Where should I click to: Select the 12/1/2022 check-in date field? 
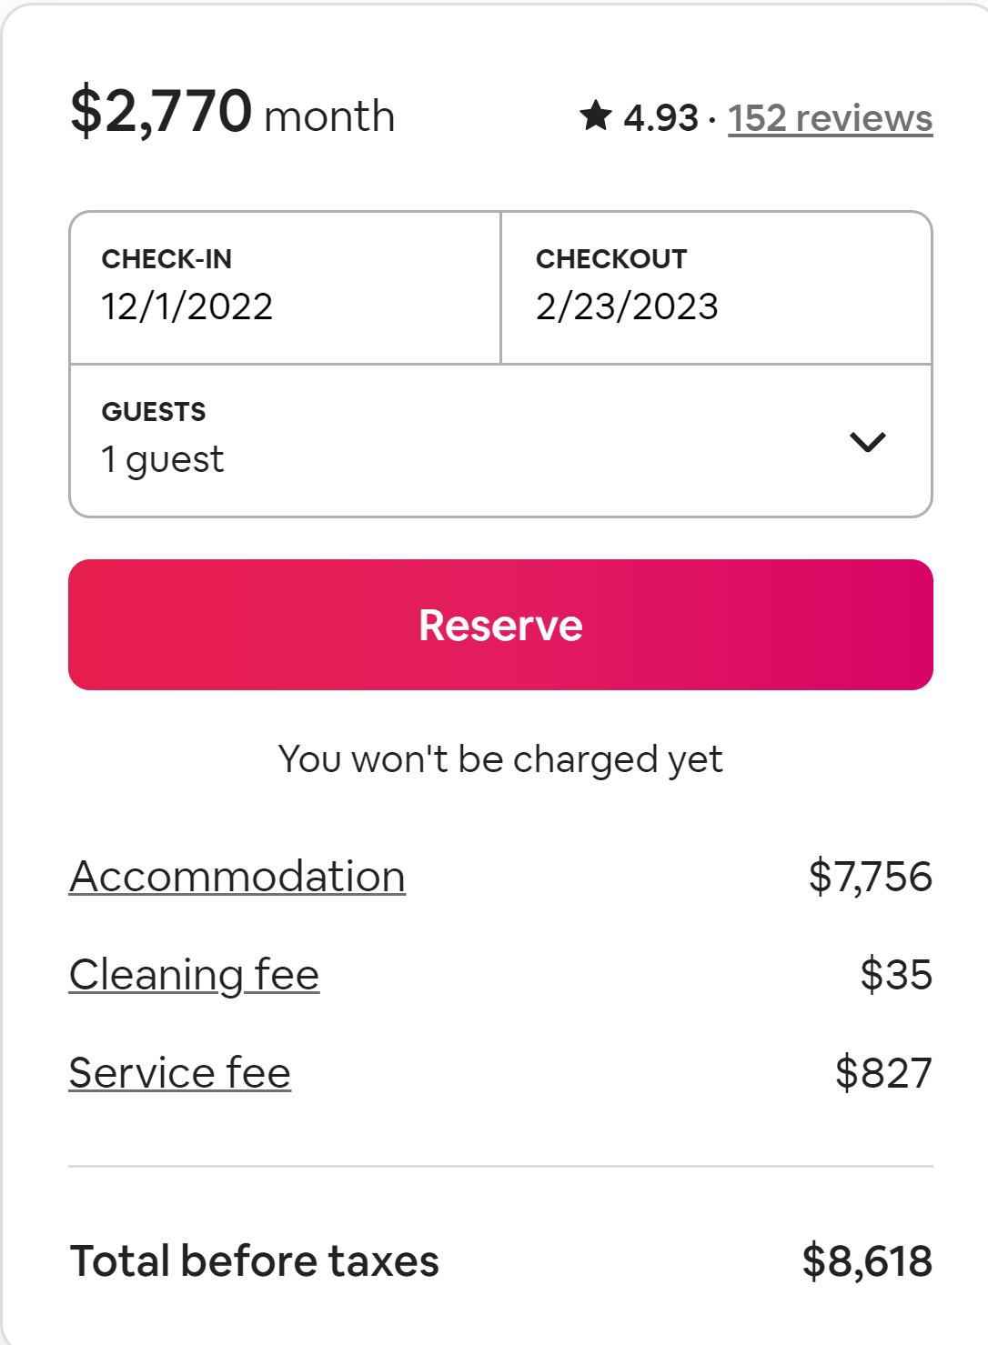(x=285, y=288)
